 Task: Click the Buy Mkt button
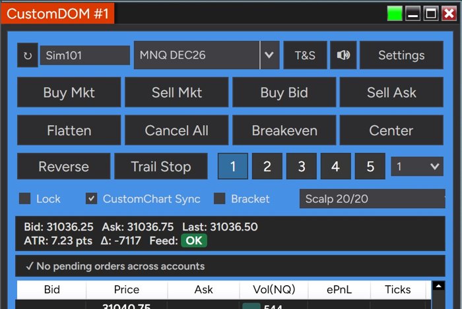(69, 92)
